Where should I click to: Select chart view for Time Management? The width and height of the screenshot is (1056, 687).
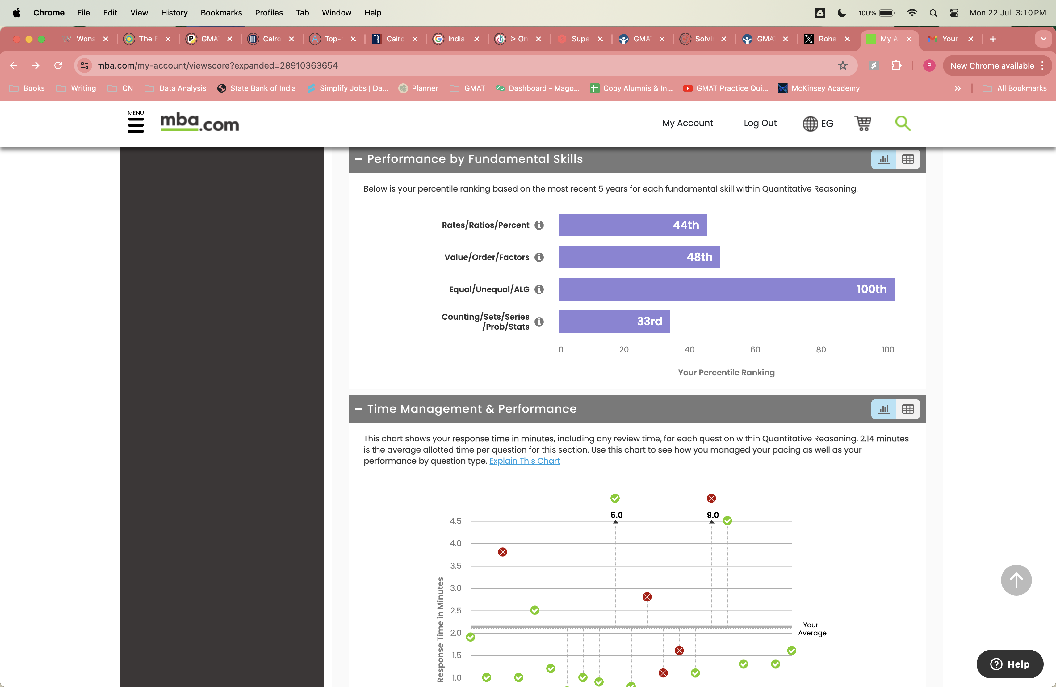(x=883, y=409)
